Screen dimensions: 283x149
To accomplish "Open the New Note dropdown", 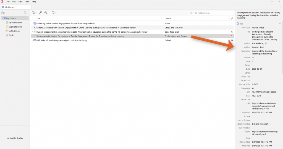I will click(x=54, y=13).
